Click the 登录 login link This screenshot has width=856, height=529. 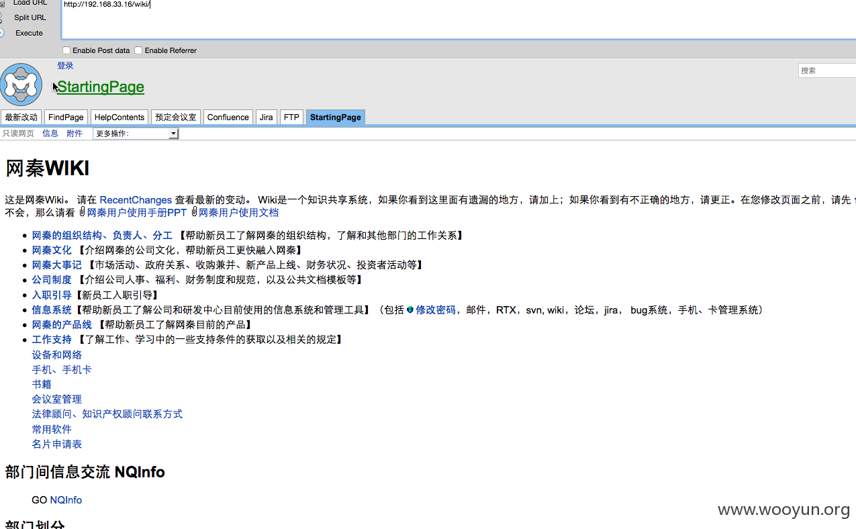[x=65, y=66]
